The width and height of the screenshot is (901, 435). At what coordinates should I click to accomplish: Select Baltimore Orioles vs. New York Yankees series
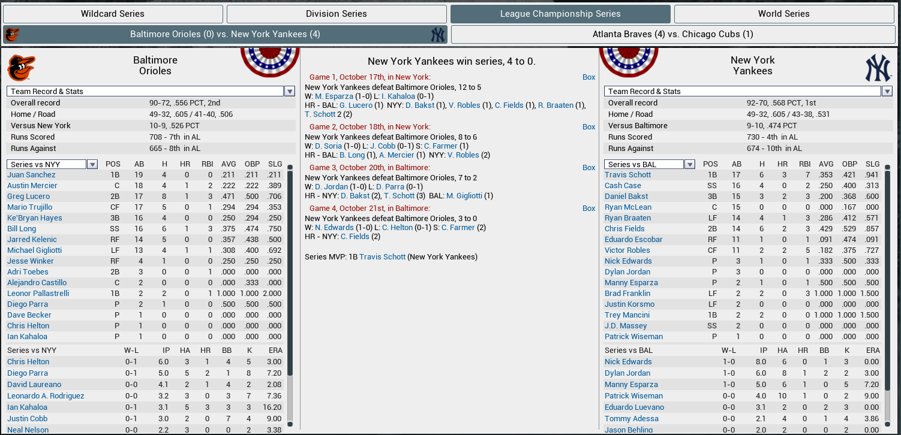pyautogui.click(x=225, y=35)
